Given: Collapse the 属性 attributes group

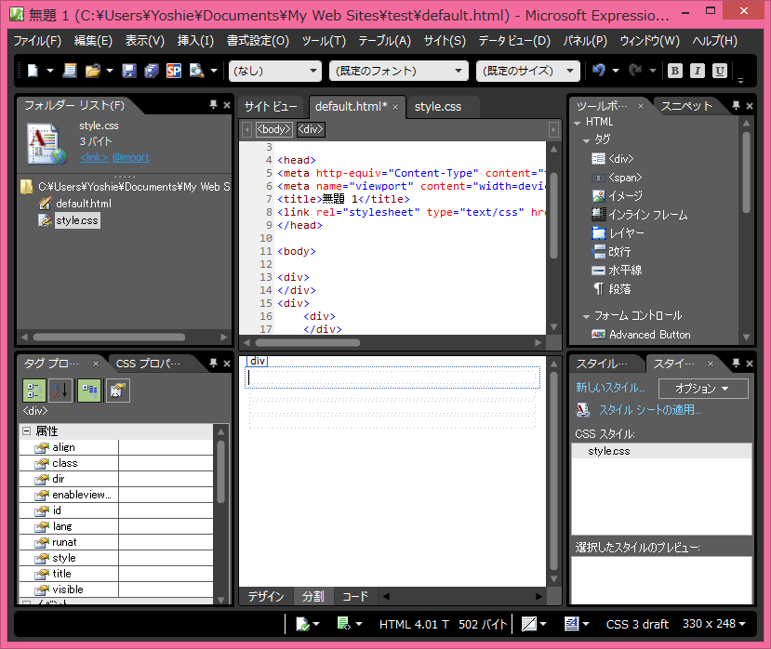Looking at the screenshot, I should [x=26, y=431].
